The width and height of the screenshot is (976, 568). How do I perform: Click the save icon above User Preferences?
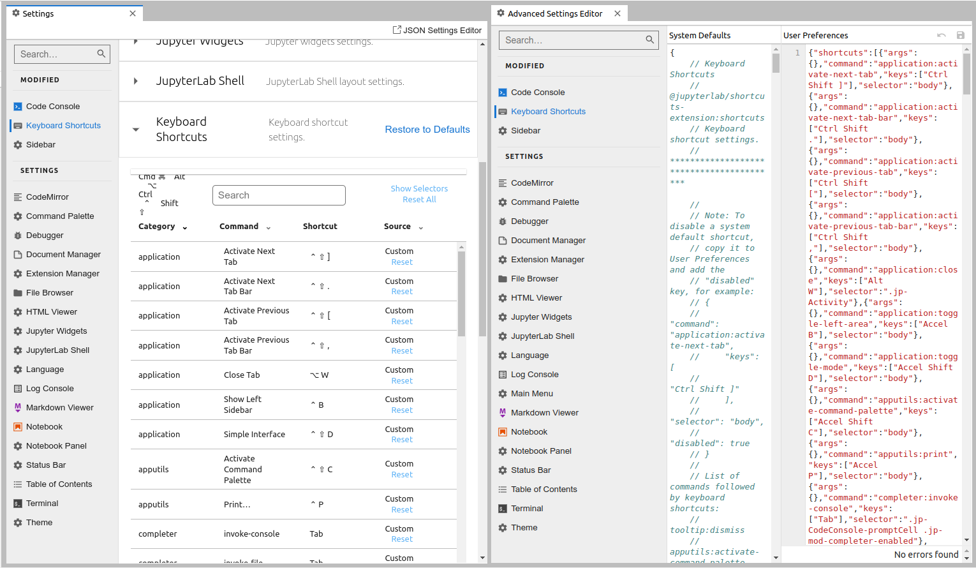(961, 35)
